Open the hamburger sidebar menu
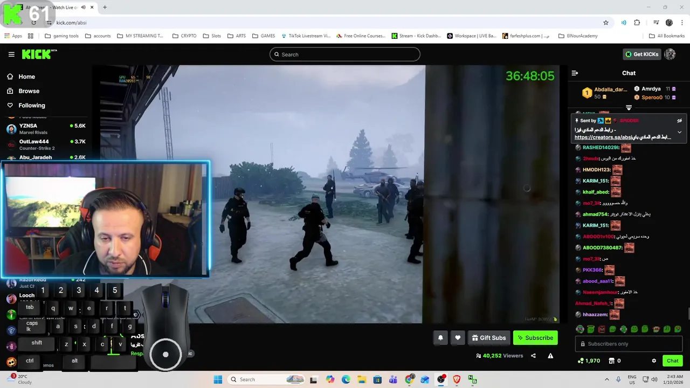 11,54
